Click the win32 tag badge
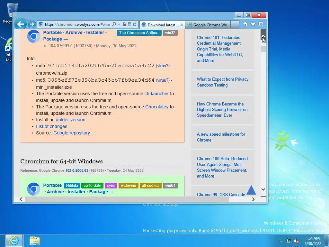 [x=170, y=33]
